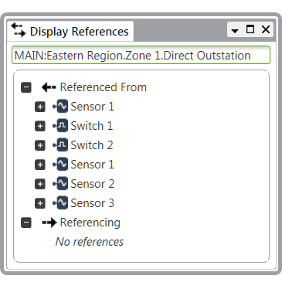Collapse the Referenced From section
This screenshot has width=282, height=289.
coord(26,87)
